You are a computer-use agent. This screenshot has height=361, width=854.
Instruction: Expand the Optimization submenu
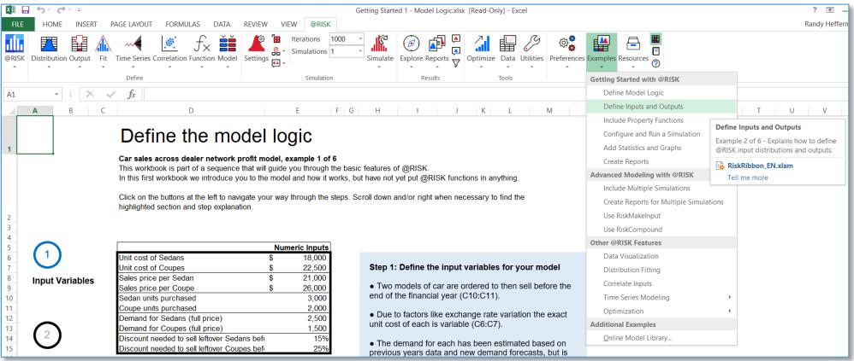(729, 311)
